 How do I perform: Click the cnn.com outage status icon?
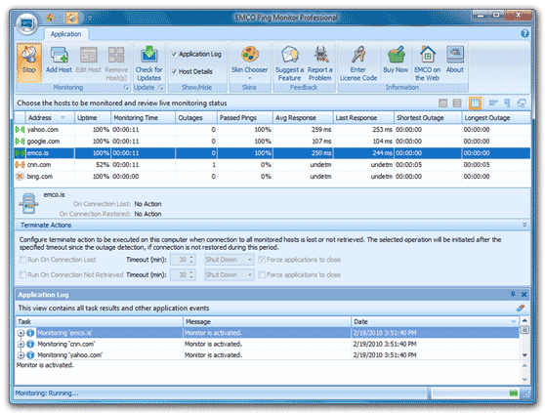click(20, 165)
